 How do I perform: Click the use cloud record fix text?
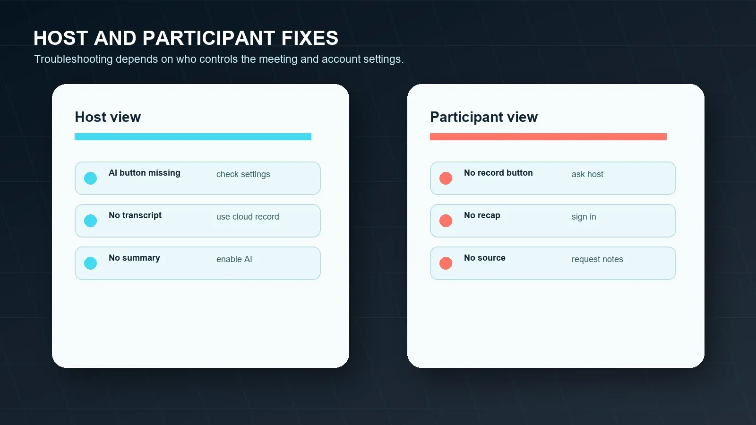tap(248, 217)
